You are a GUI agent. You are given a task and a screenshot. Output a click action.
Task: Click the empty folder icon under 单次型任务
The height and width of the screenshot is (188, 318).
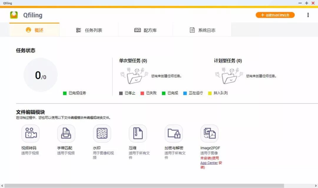coord(134,76)
